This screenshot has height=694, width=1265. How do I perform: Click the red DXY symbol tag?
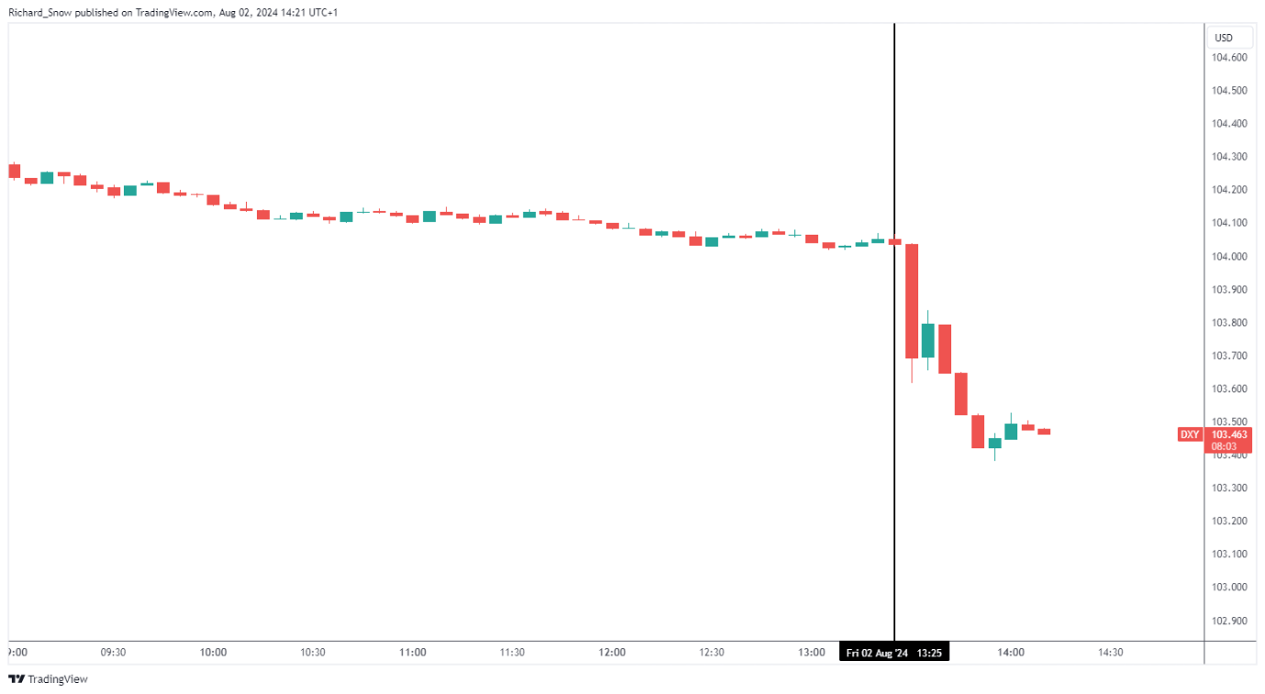point(1190,435)
